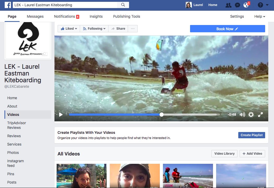
Task: Open the Insights tab
Action: pos(96,16)
